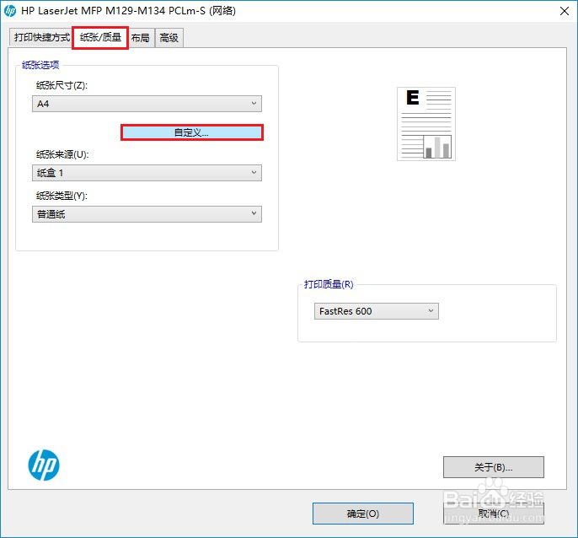Click the 打印质量(R) group label
The width and height of the screenshot is (578, 538).
click(x=329, y=284)
